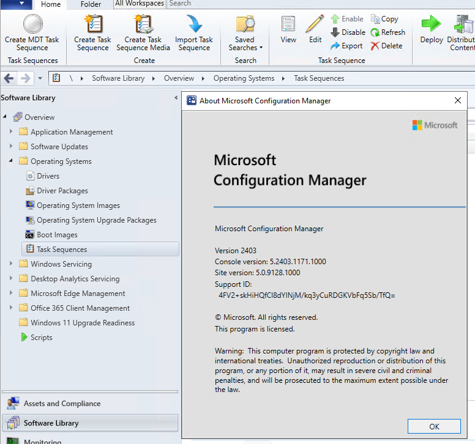Select the Boot Images node icon
The height and width of the screenshot is (444, 475).
(x=29, y=235)
